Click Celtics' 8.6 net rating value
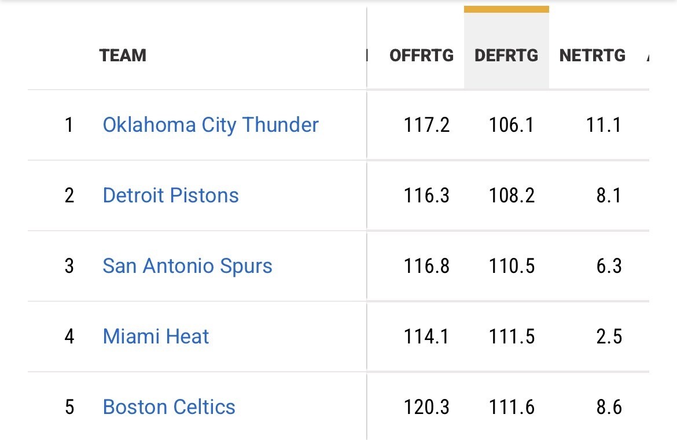 click(x=609, y=407)
